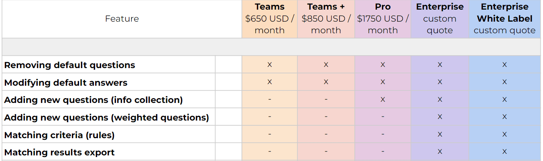Image resolution: width=543 pixels, height=161 pixels.
Task: Click the Modifying default answers label
Action: 66,83
